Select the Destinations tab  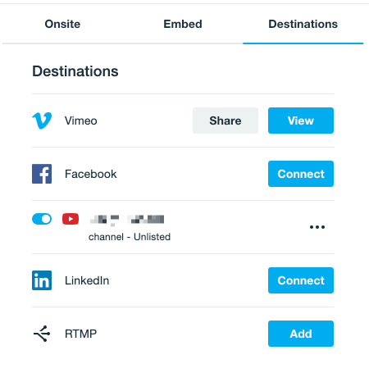[x=303, y=24]
